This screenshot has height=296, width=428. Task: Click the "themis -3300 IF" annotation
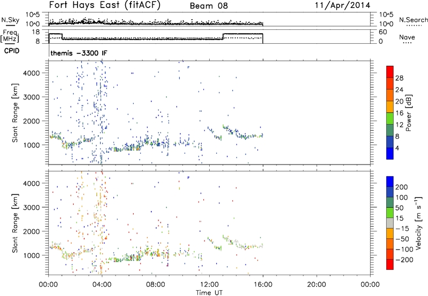[x=79, y=53]
